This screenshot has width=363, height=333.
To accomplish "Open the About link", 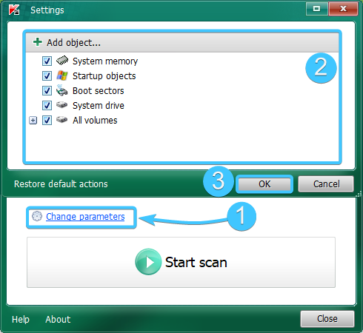I will [58, 320].
